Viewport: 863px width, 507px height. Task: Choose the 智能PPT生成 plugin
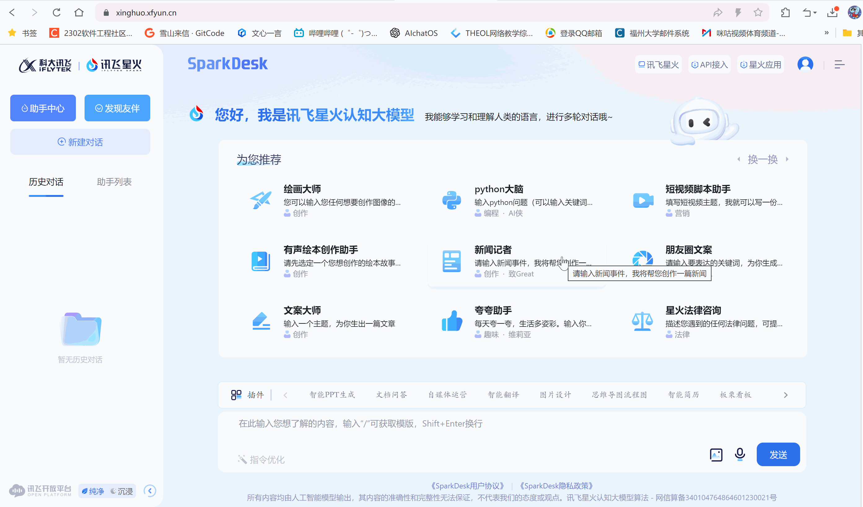click(x=332, y=395)
